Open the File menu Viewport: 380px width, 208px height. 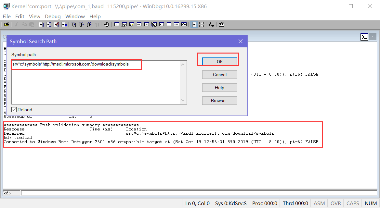coord(7,17)
